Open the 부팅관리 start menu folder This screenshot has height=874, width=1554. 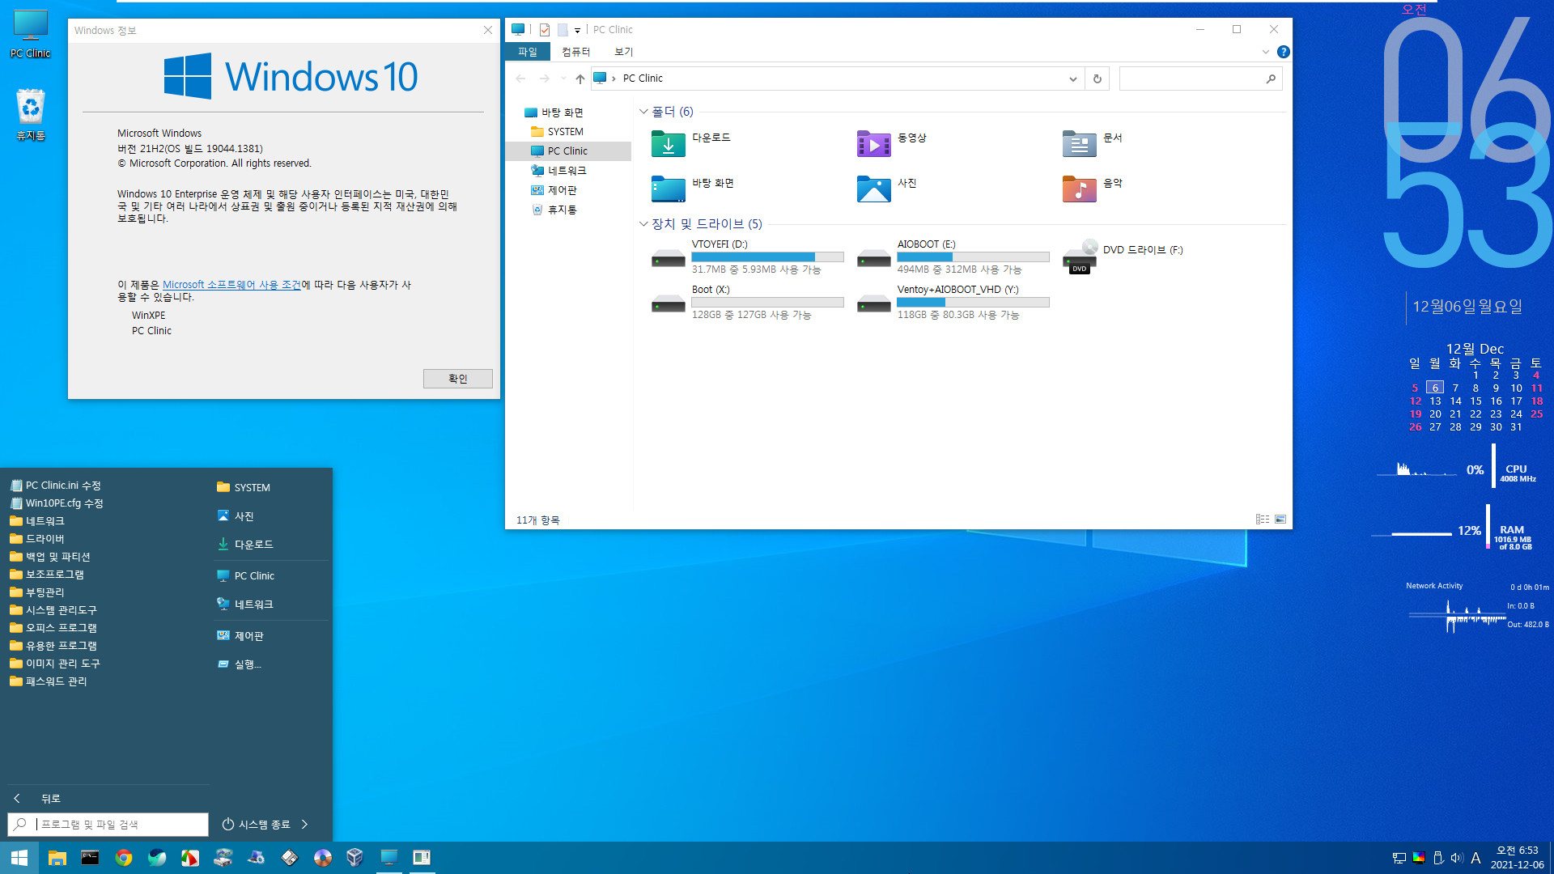click(x=37, y=592)
